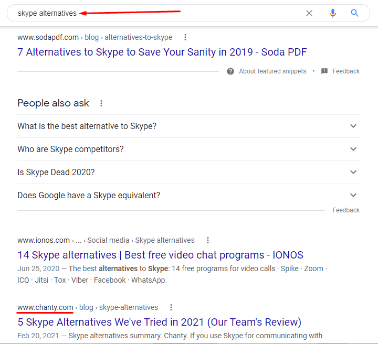Click the question mark featured snippets icon

pos(230,71)
